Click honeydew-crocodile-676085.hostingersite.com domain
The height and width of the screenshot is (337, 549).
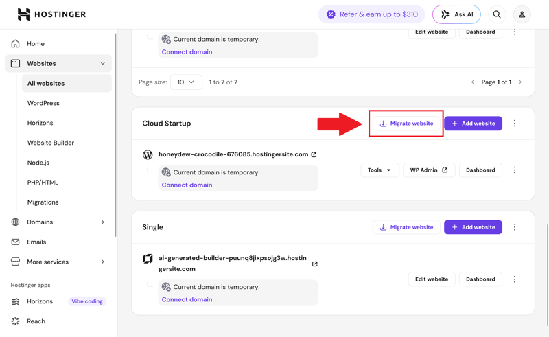(x=233, y=154)
